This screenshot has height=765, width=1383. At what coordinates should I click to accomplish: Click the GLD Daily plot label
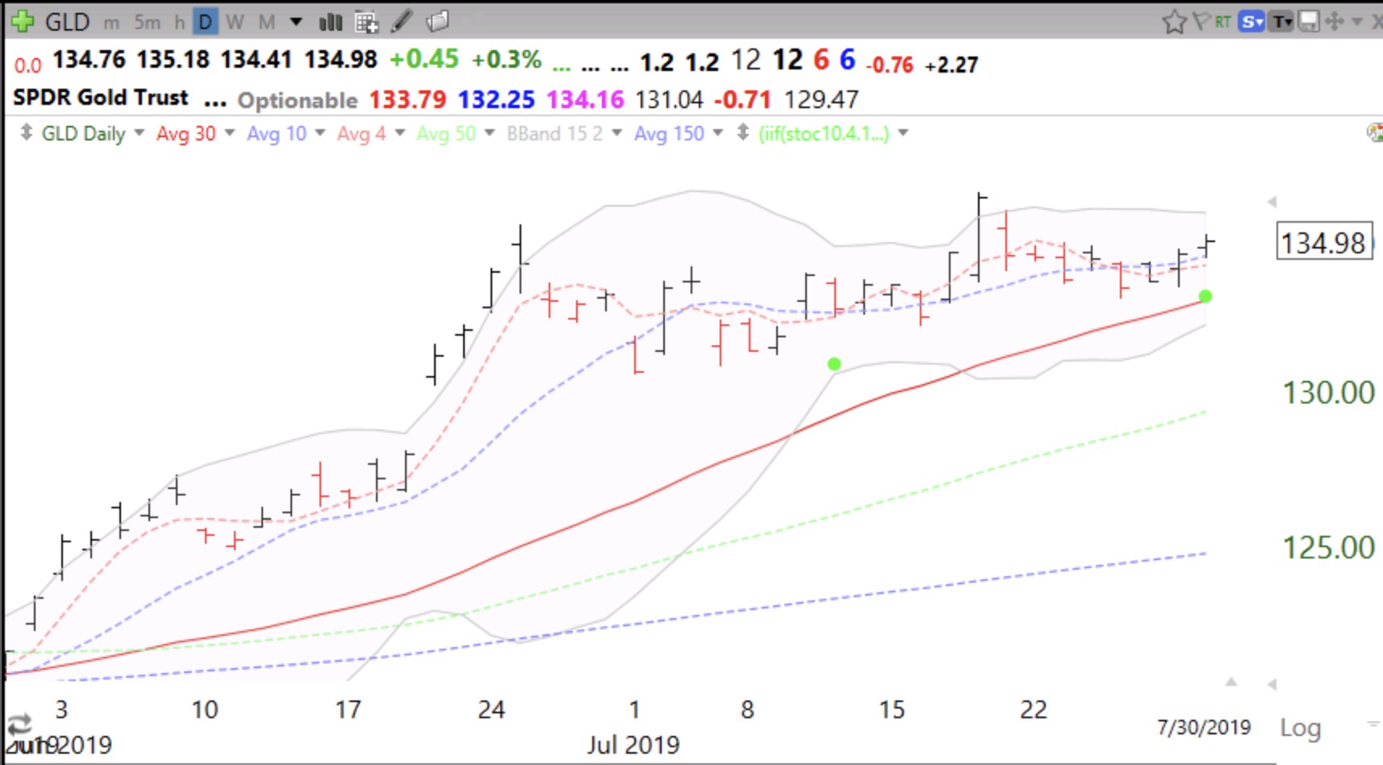click(83, 133)
